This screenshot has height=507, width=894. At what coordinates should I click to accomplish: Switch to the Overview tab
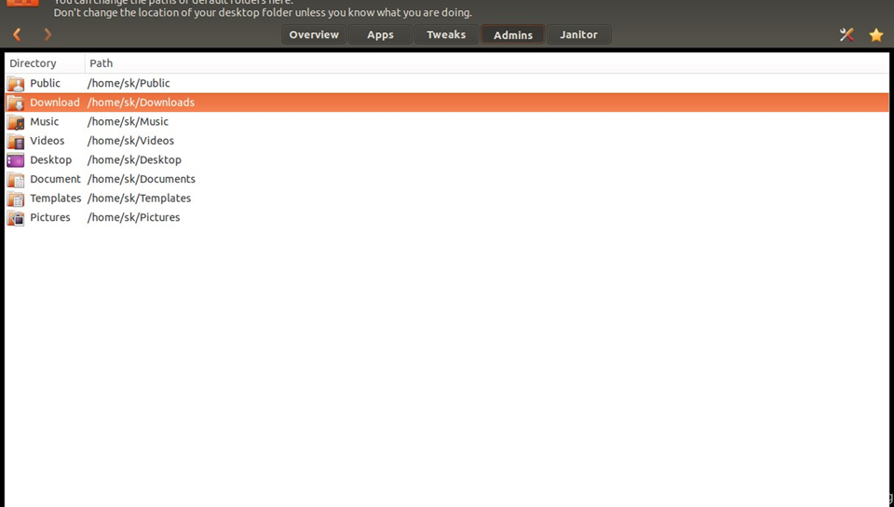[314, 34]
